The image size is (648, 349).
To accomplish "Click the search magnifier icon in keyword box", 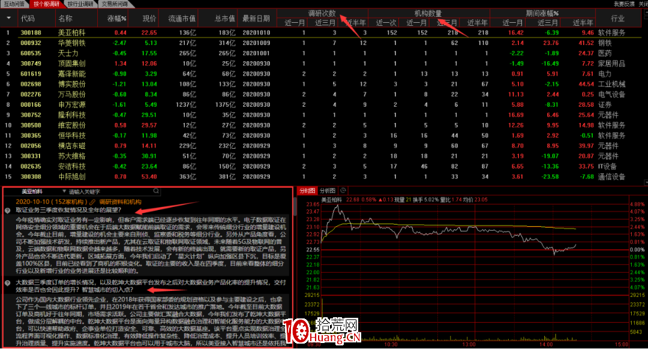I will pyautogui.click(x=156, y=191).
